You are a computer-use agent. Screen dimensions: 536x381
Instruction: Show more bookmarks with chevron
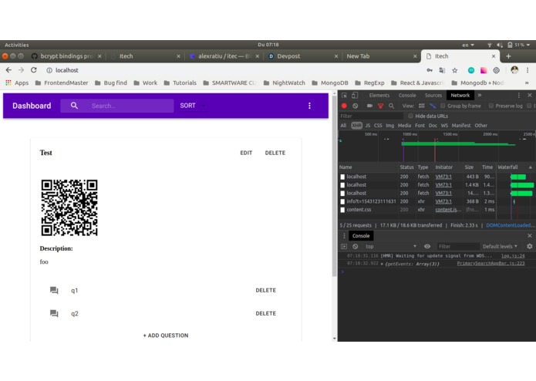point(527,83)
